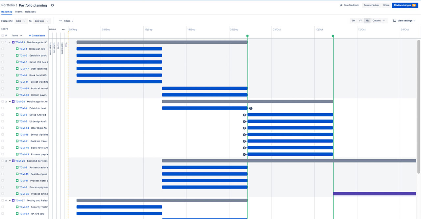
Task: Select the TGM-26 Backend Services checkbox
Action: [x=3, y=161]
